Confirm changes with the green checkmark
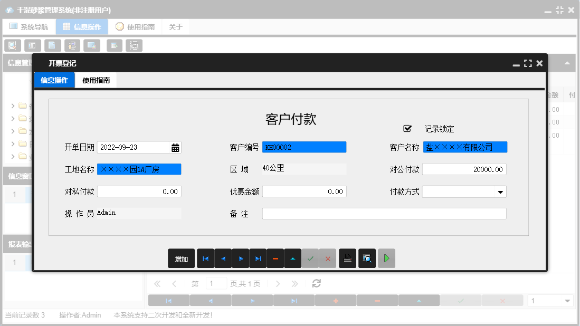Screen dimensions: 580x326 pos(310,258)
